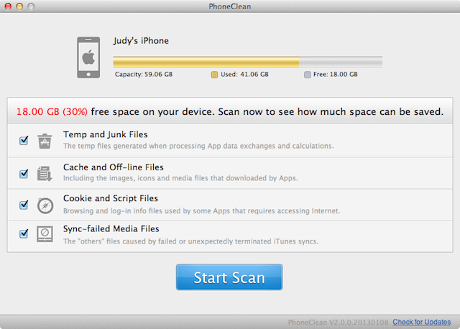The height and width of the screenshot is (329, 460).
Task: Click the 'others files caused by failed' description
Action: click(190, 241)
